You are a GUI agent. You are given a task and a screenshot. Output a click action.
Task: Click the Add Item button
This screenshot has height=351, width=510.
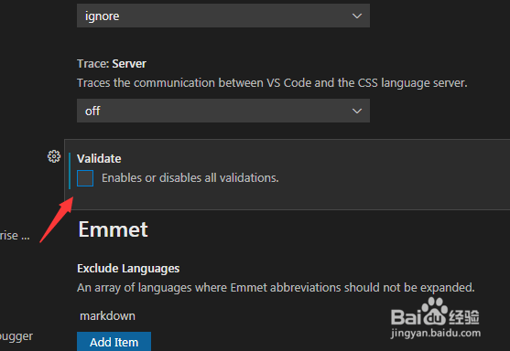(x=114, y=342)
